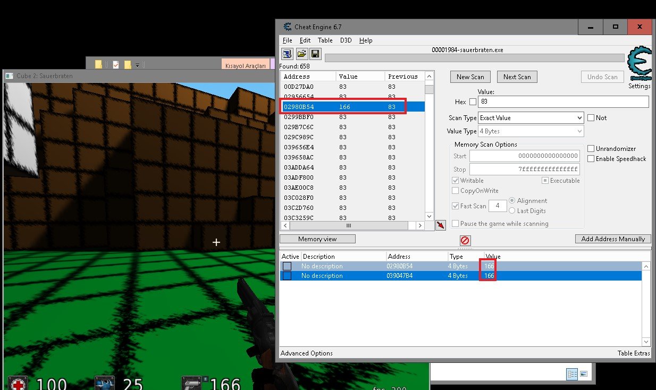Click the Sauerbraten window title icon
The height and width of the screenshot is (390, 656).
[10, 76]
